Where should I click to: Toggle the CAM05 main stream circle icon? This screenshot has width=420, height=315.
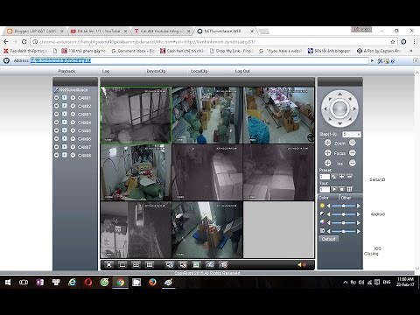pyautogui.click(x=56, y=130)
